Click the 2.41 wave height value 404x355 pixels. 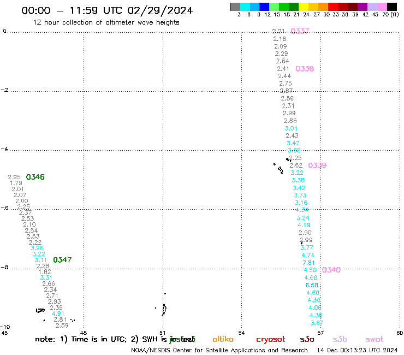click(x=283, y=69)
